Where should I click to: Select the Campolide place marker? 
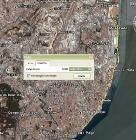coord(32,92)
